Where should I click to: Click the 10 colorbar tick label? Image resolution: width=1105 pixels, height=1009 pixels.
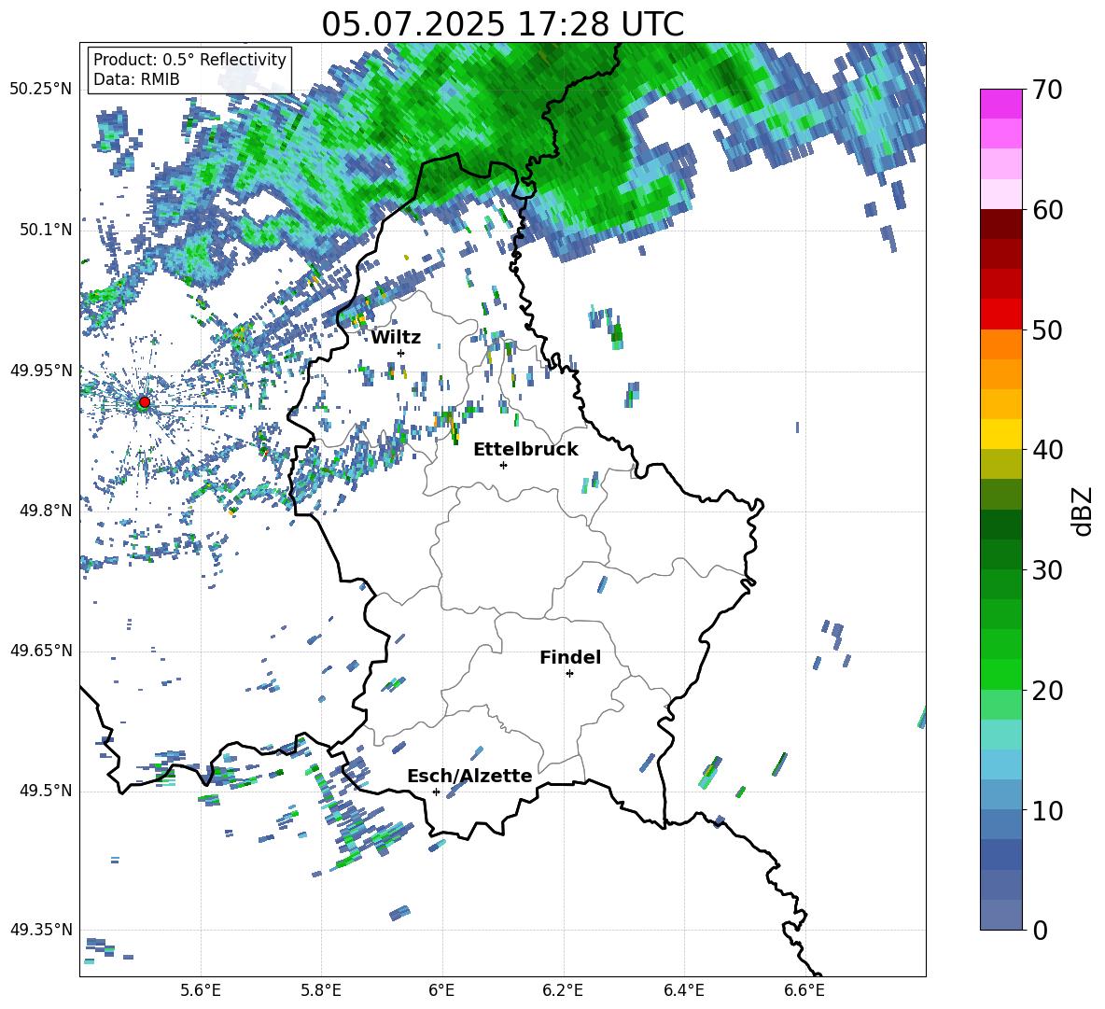point(1047,810)
